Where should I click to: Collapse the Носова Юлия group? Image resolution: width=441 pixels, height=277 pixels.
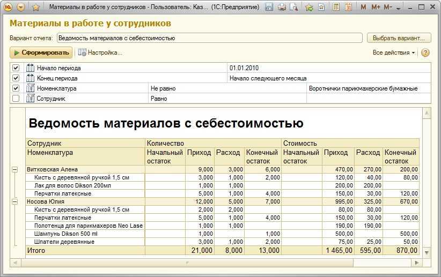point(15,201)
